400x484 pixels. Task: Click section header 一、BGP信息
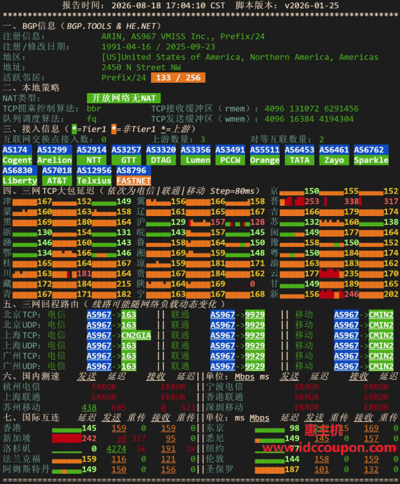(29, 26)
